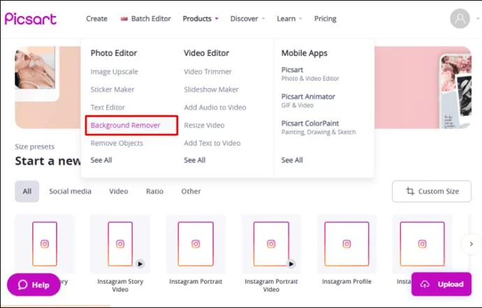The height and width of the screenshot is (308, 482).
Task: Open Picsart ColorPaint app link
Action: 319,127
